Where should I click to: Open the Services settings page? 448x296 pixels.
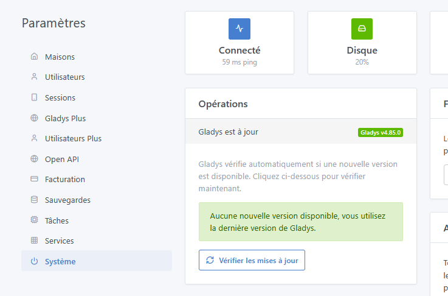(97, 241)
